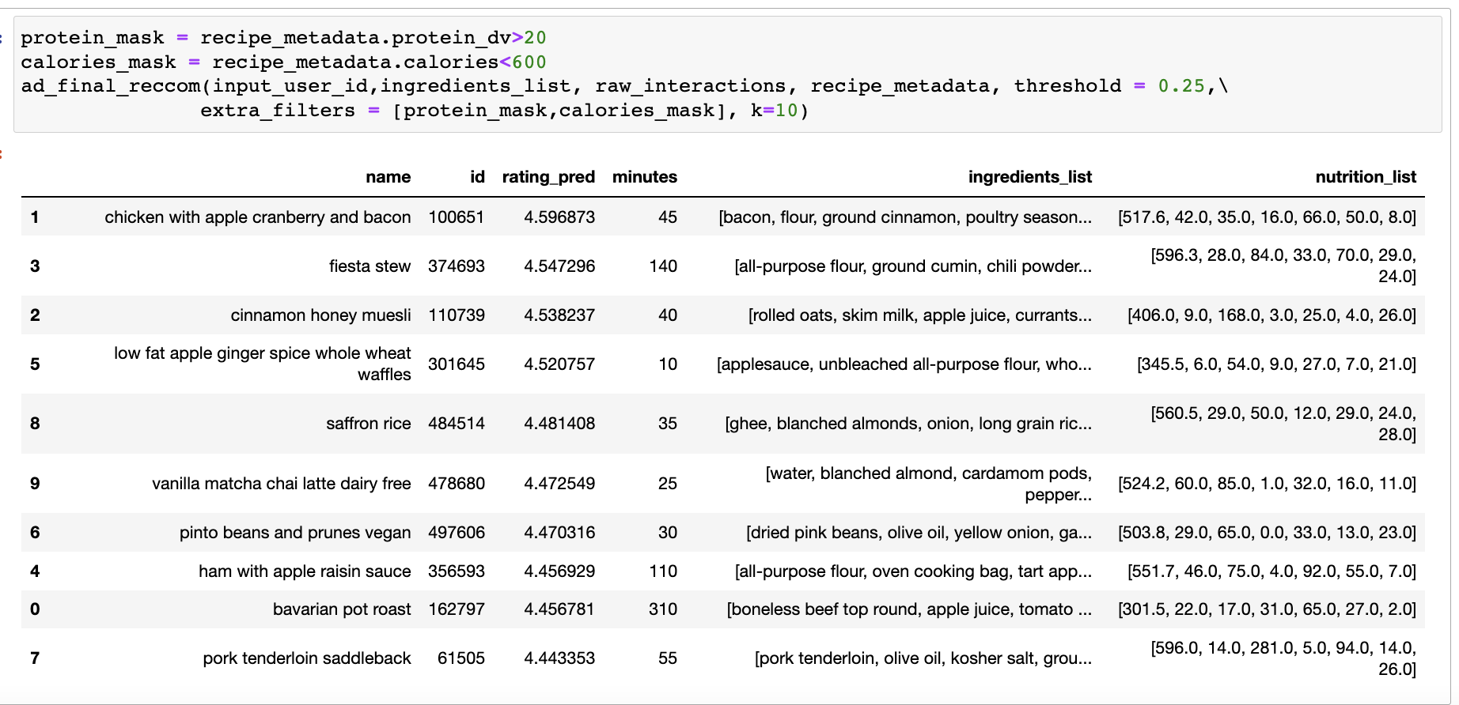Click recipe id 110739
Screen dimensions: 1459x705
(457, 315)
